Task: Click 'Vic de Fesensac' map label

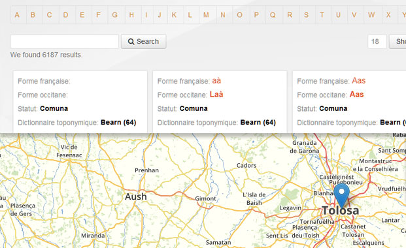Action: pos(69,151)
